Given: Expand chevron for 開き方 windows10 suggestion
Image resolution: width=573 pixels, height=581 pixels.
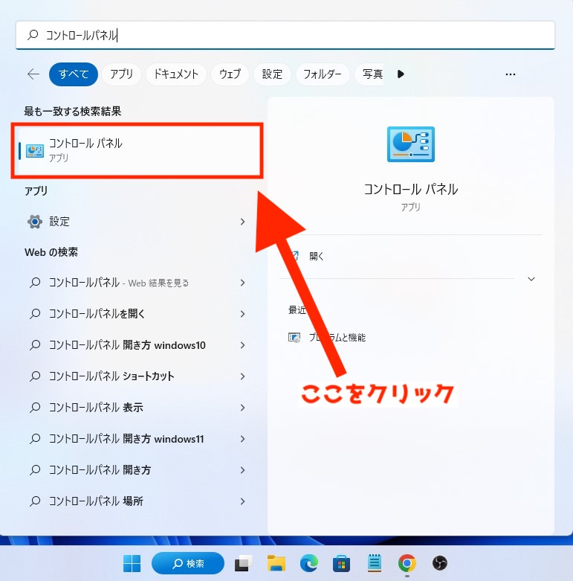Looking at the screenshot, I should point(242,345).
